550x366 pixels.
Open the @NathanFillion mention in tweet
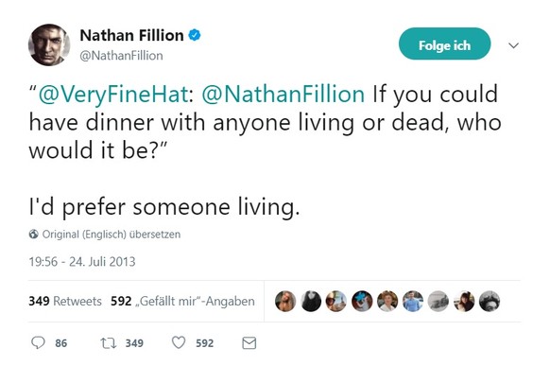(x=284, y=95)
